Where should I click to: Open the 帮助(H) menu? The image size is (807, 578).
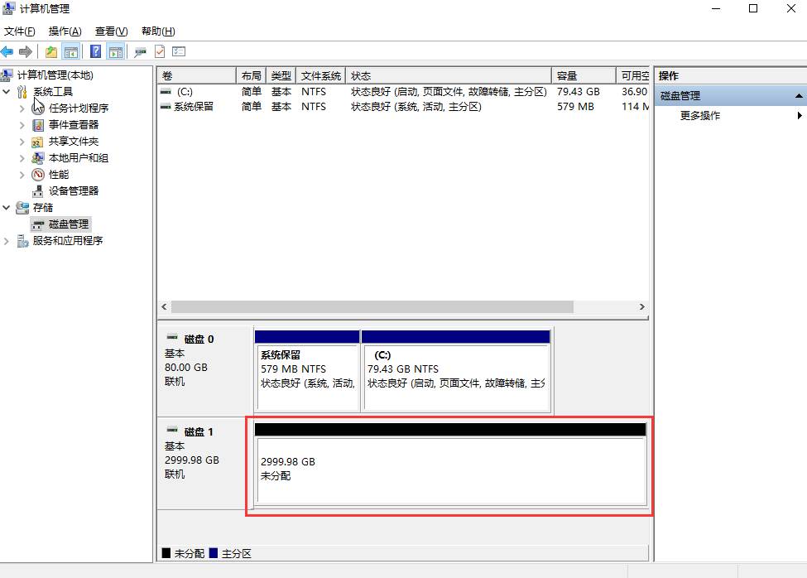point(158,31)
